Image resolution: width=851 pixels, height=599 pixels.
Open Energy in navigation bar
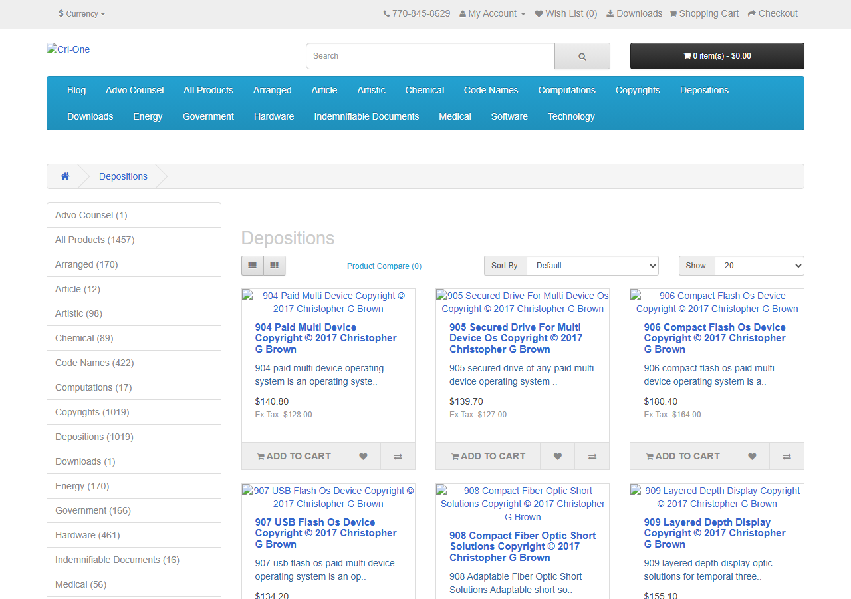(148, 116)
